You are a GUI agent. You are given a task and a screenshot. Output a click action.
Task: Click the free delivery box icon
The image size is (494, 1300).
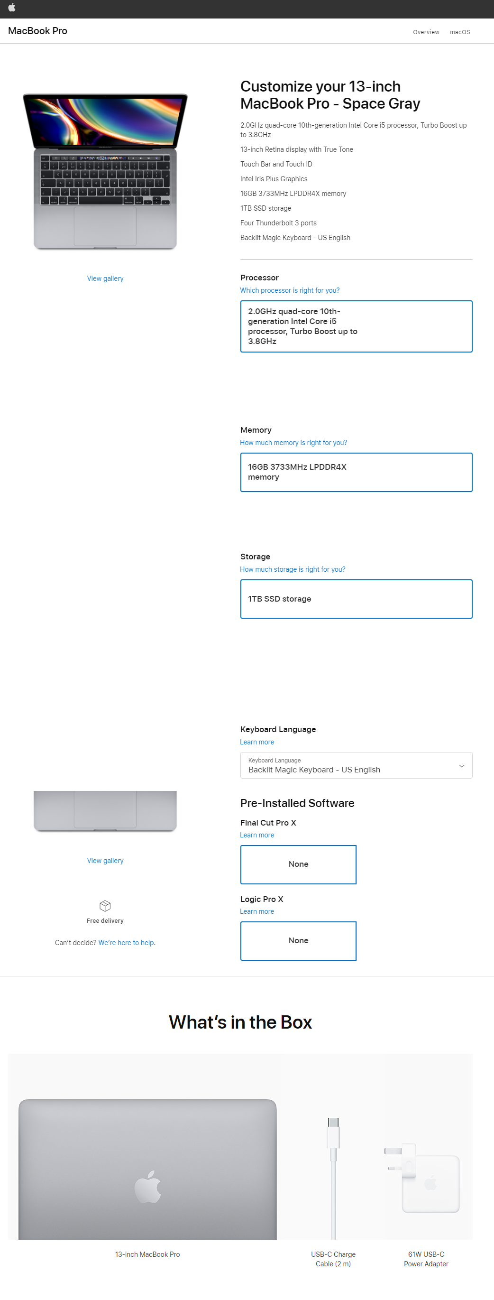pyautogui.click(x=105, y=905)
